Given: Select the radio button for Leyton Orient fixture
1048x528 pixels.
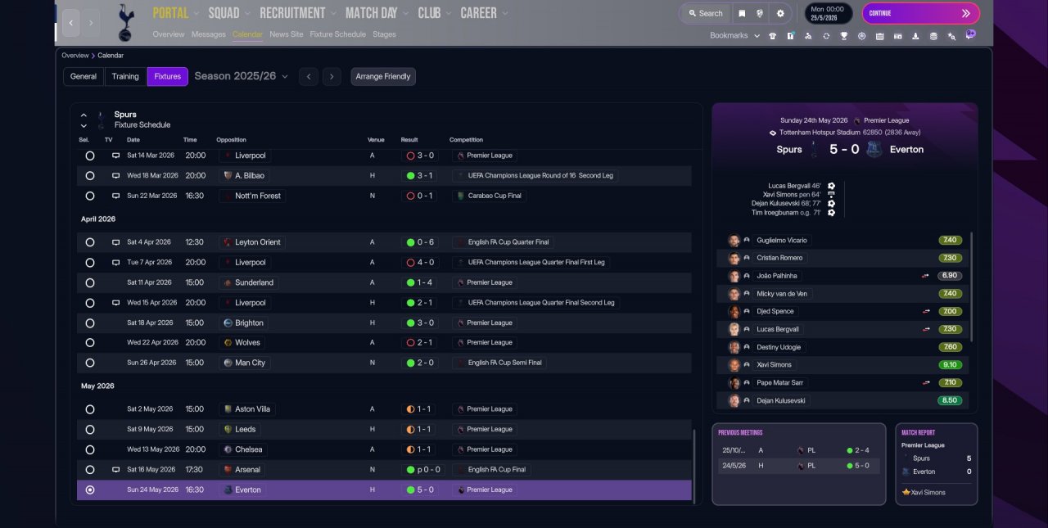Looking at the screenshot, I should click(90, 242).
